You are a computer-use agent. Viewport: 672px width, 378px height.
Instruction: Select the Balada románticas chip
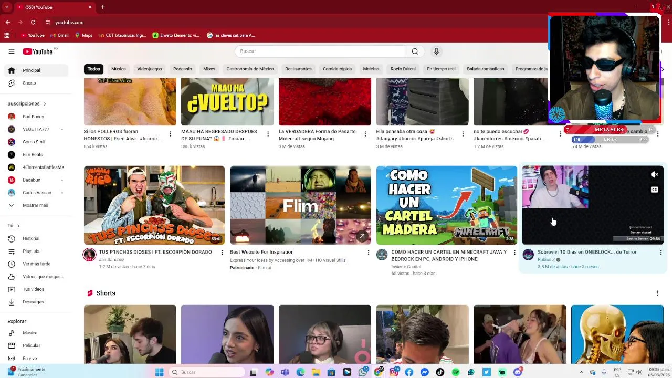(486, 69)
